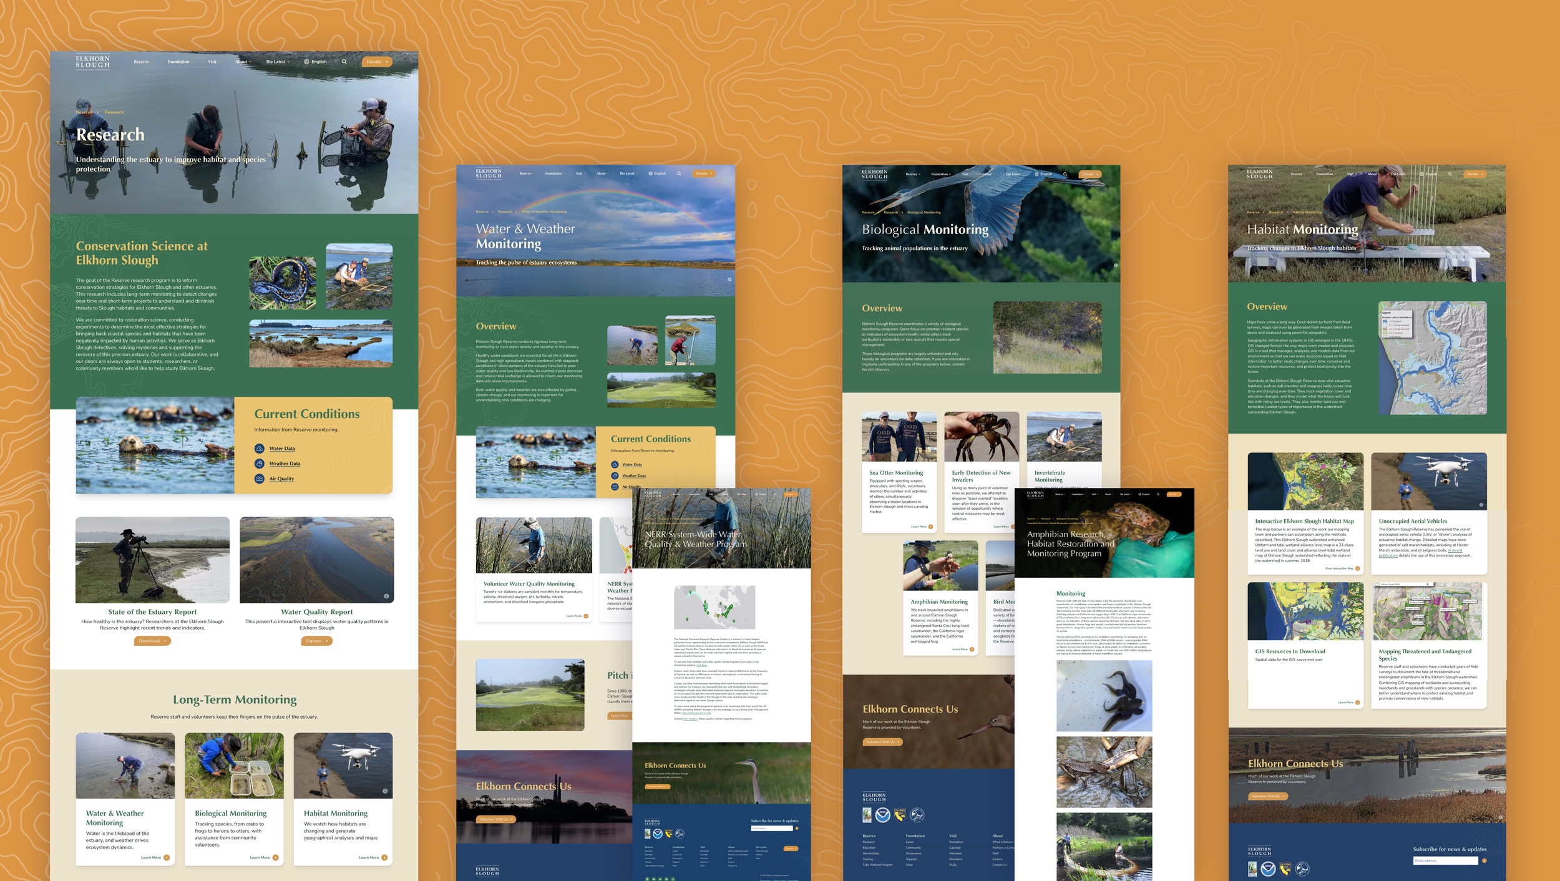Image resolution: width=1560 pixels, height=881 pixels.
Task: Expand the Foundation menu on Research page
Action: tap(180, 62)
